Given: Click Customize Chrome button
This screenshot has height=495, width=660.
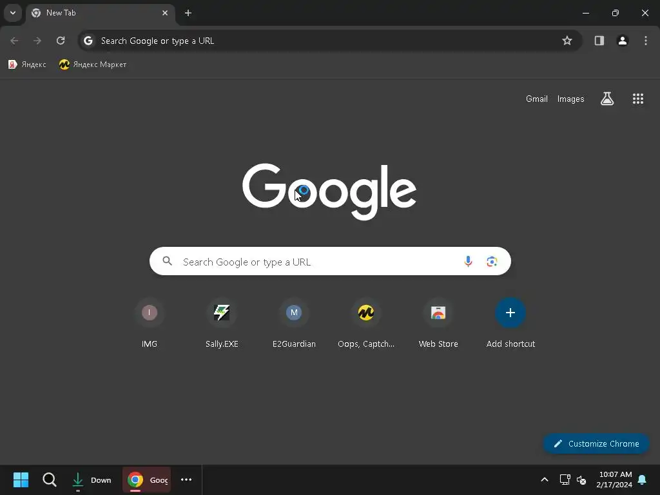Looking at the screenshot, I should tap(596, 443).
